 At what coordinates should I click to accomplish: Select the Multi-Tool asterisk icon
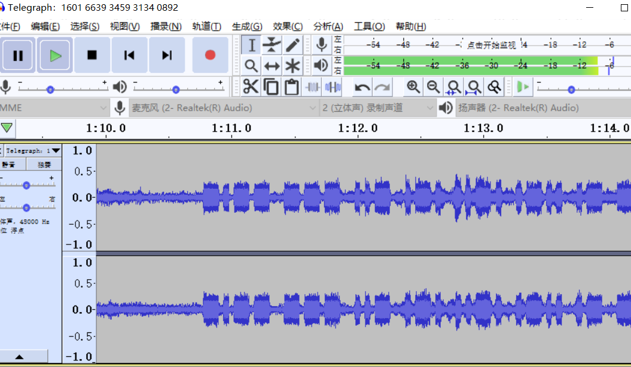pyautogui.click(x=292, y=66)
